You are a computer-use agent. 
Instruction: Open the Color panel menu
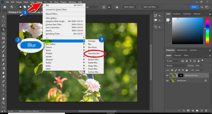click(x=210, y=14)
